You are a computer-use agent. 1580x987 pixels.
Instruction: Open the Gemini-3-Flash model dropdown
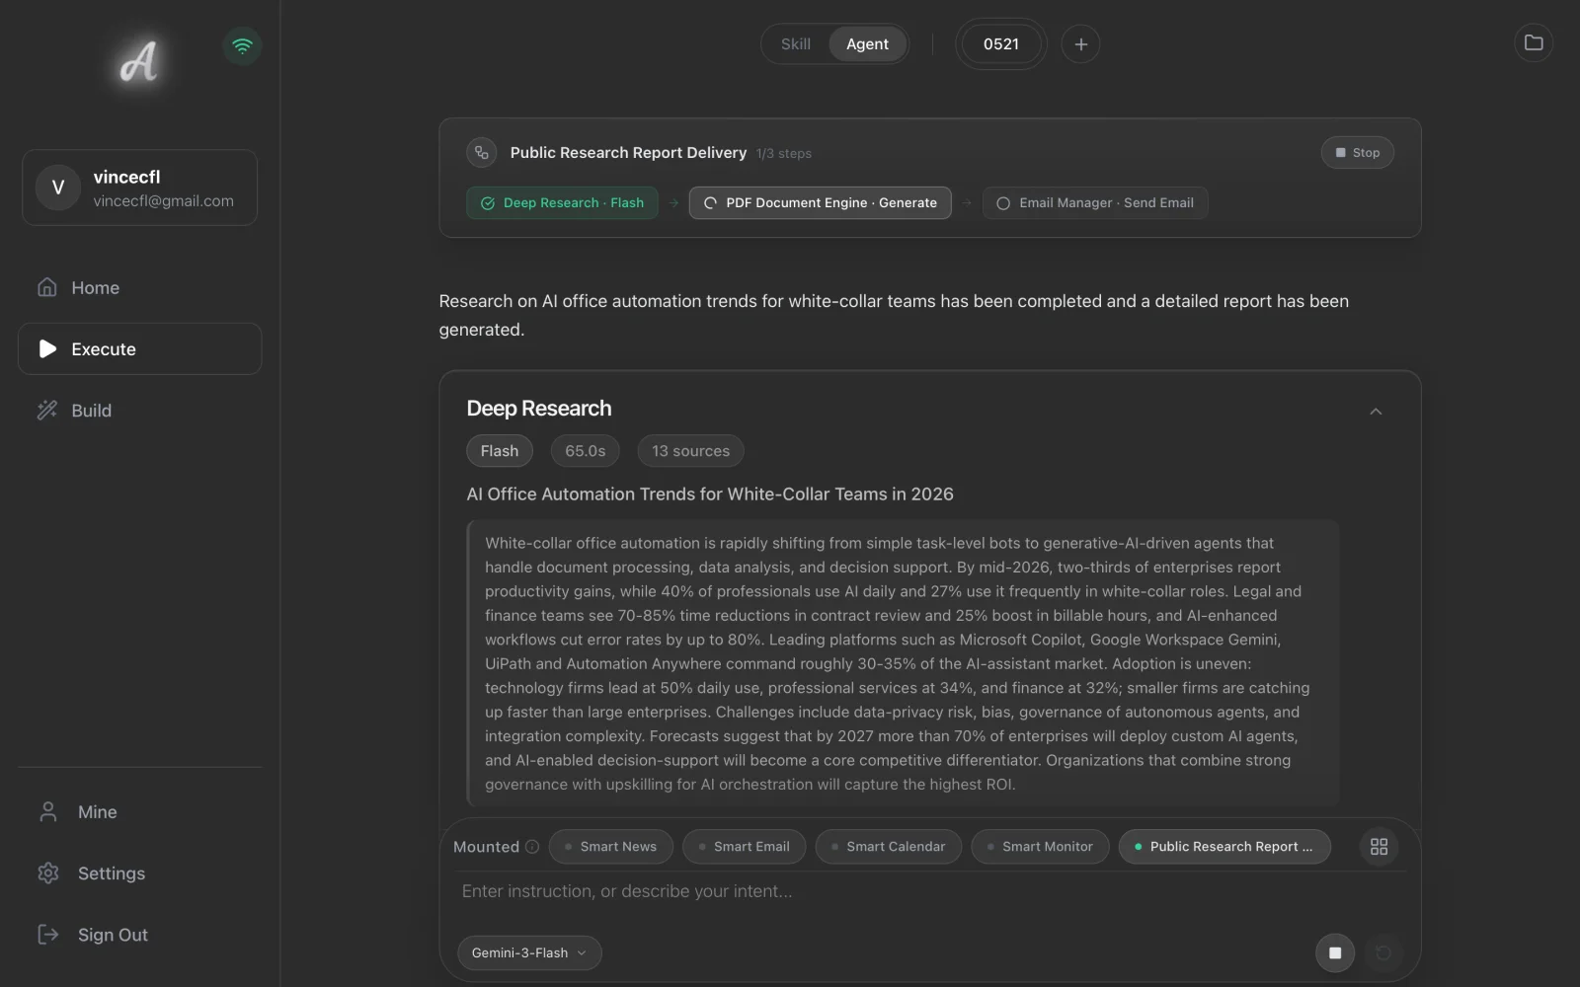click(x=529, y=953)
